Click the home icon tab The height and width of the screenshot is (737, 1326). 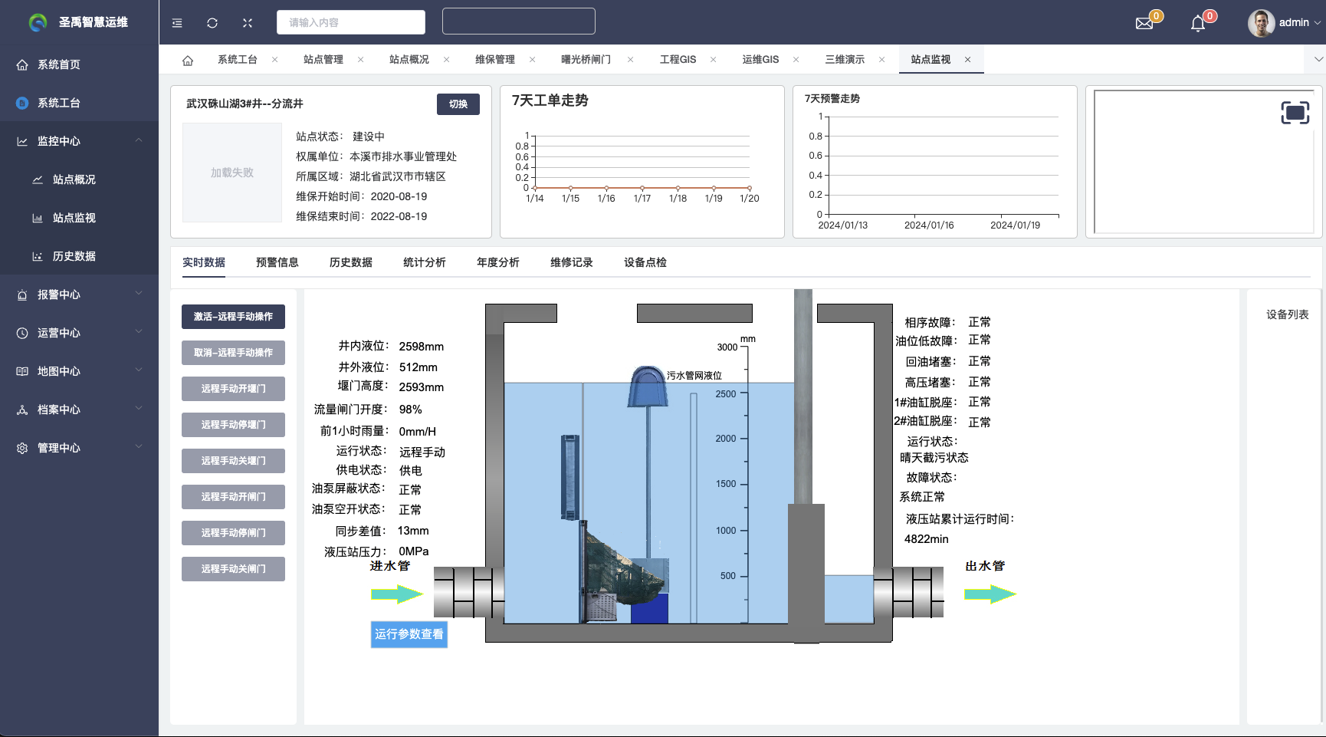coord(188,60)
